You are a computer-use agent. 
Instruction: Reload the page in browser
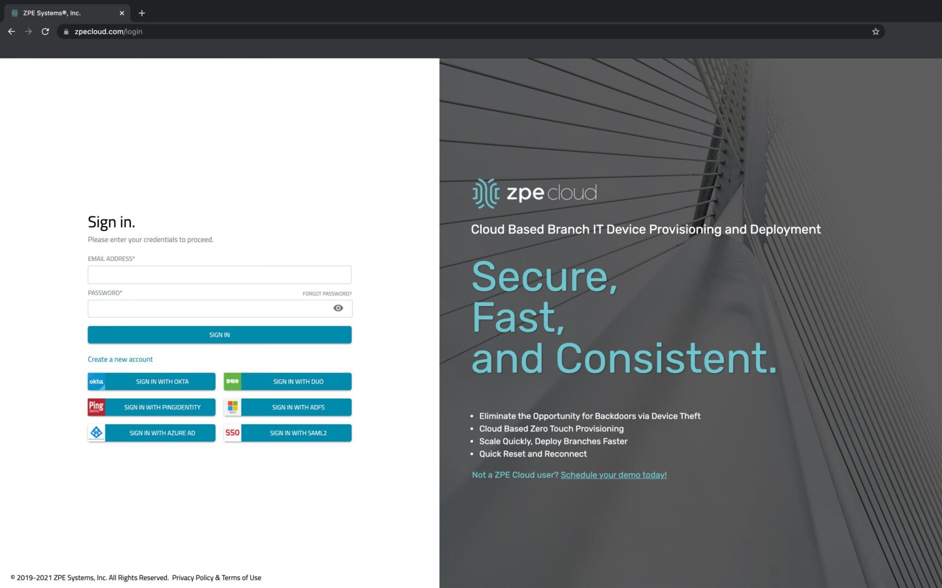[45, 32]
